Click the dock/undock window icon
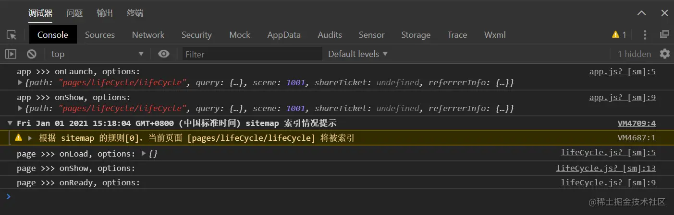This screenshot has height=215, width=674. [664, 34]
